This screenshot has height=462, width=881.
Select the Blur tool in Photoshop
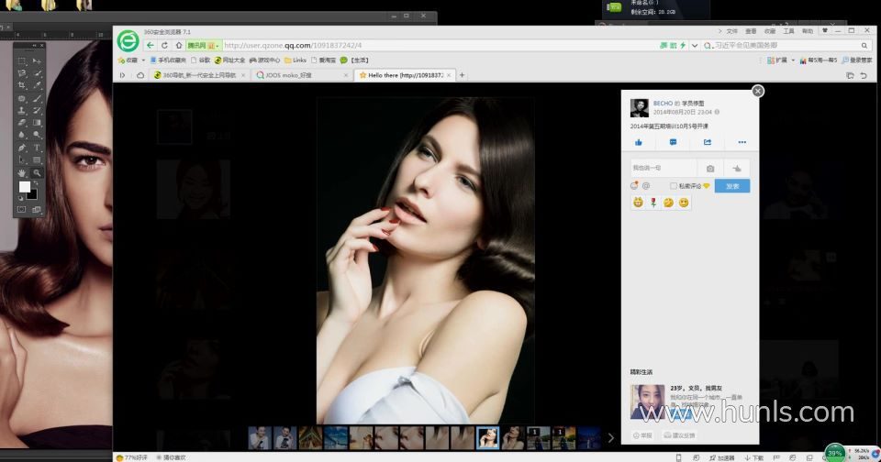click(x=21, y=135)
